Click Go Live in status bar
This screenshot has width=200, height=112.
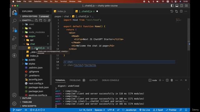145,110
